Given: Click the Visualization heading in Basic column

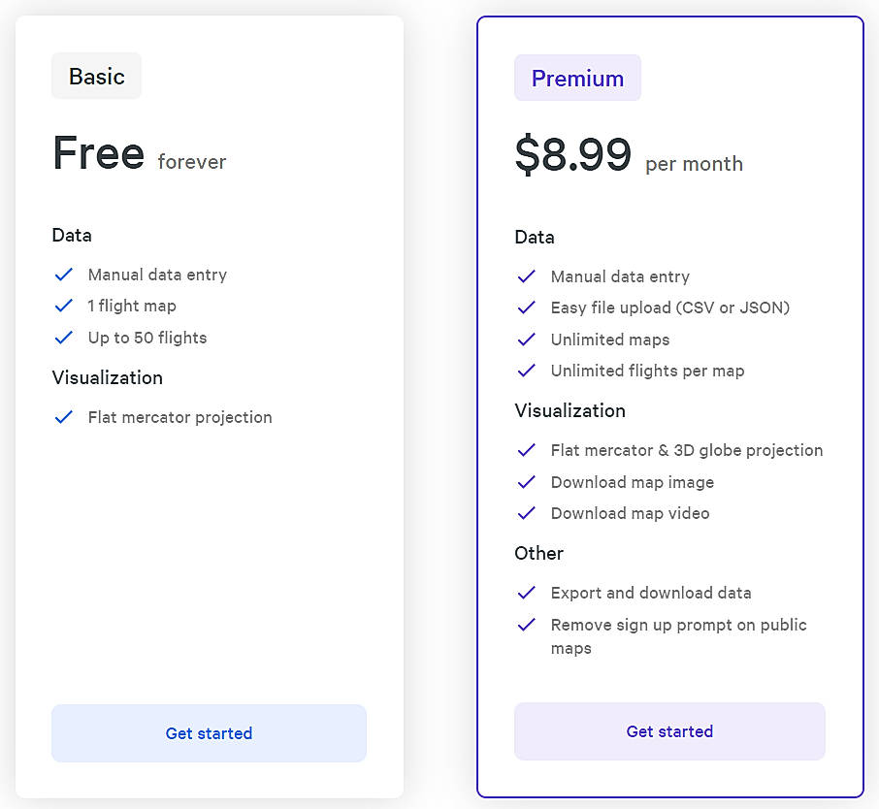Looking at the screenshot, I should 107,378.
